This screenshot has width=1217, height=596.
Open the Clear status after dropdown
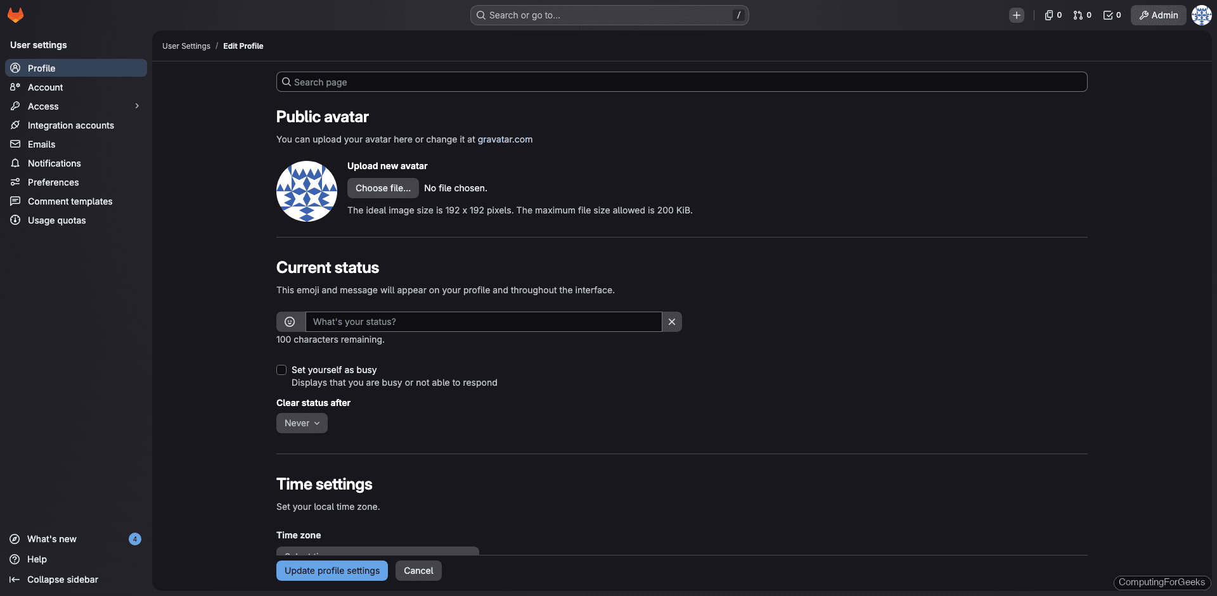point(302,422)
